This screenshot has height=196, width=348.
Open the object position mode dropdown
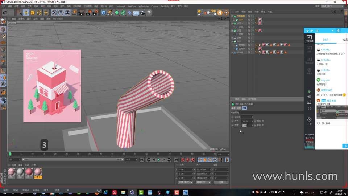[x=185, y=182]
